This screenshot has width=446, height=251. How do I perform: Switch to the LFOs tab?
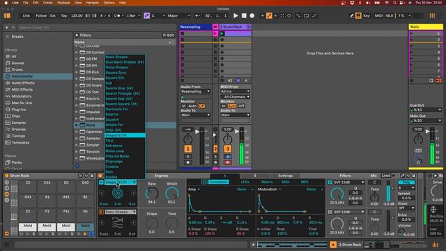[x=245, y=182]
